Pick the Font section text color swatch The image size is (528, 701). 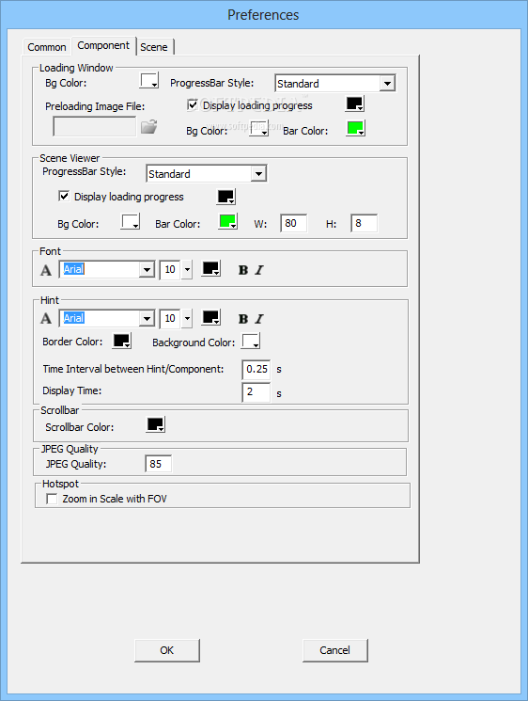tap(211, 269)
